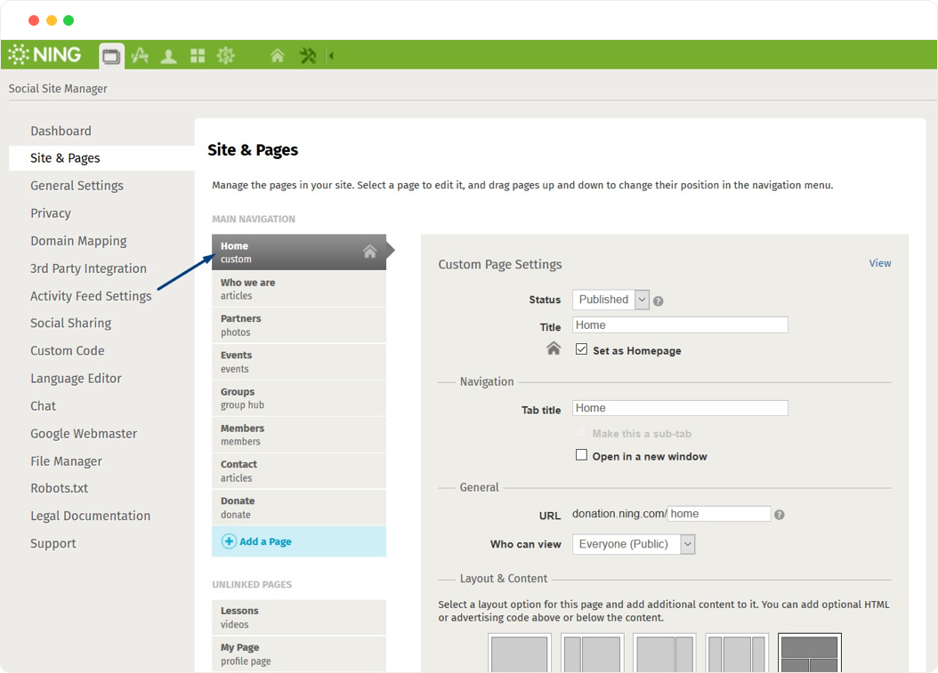The image size is (938, 673).
Task: Open the site pages window icon in toolbar
Action: click(111, 56)
